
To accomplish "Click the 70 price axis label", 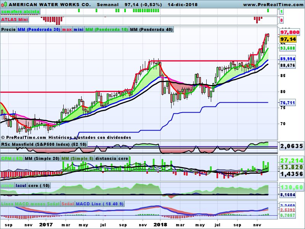I will click(283, 124).
